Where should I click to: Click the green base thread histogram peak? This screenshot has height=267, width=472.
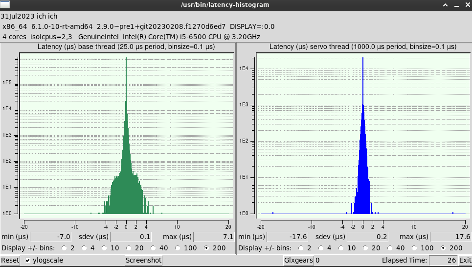coord(126,59)
